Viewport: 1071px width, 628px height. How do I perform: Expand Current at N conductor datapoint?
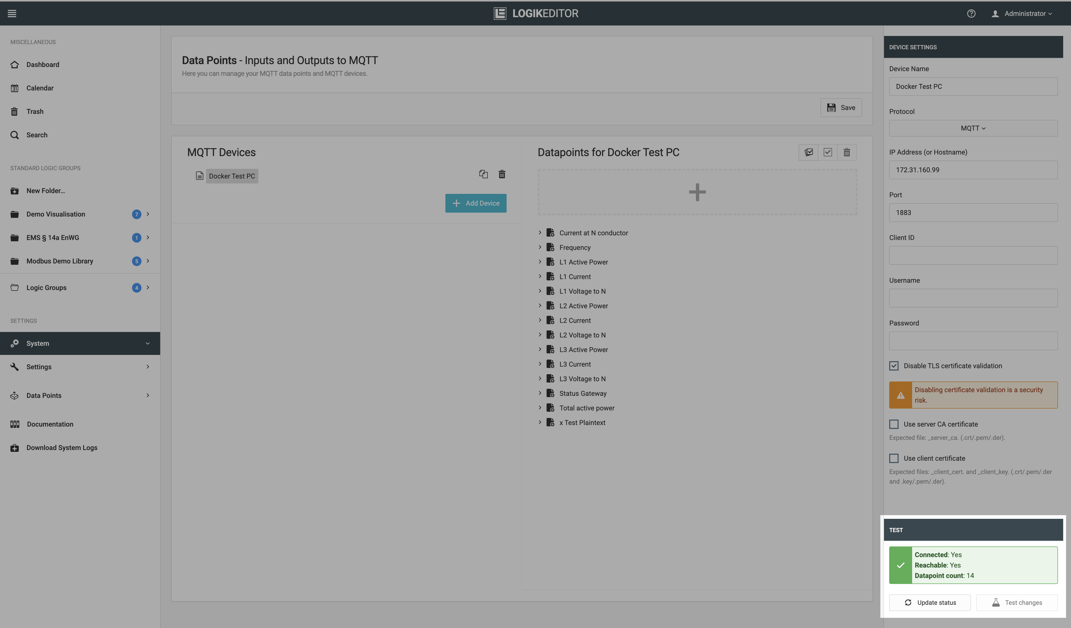[x=540, y=233]
